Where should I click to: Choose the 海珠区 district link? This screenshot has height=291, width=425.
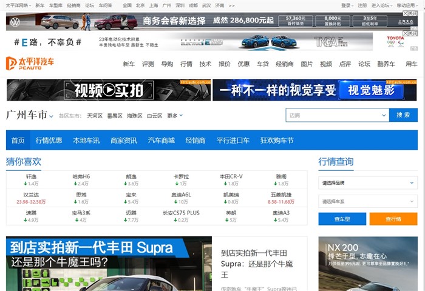tap(134, 116)
